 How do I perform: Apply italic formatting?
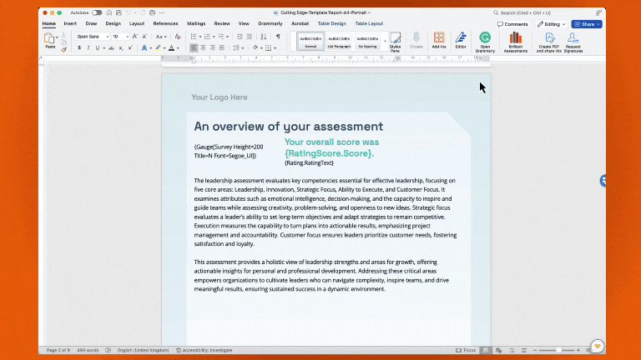click(88, 48)
